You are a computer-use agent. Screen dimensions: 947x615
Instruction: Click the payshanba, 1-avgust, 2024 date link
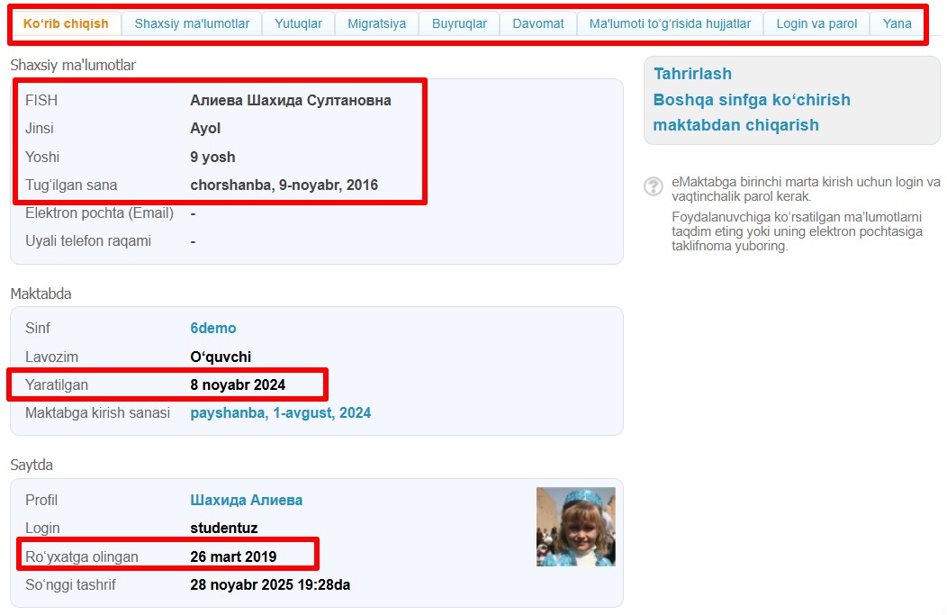pos(280,413)
